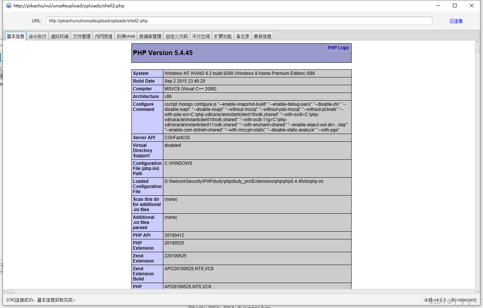The width and height of the screenshot is (483, 308).
Task: Switch to the 命令执行 tab
Action: pyautogui.click(x=38, y=36)
